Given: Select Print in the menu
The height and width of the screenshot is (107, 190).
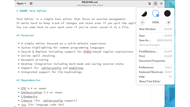Looking at the screenshot, I should coord(142,56).
